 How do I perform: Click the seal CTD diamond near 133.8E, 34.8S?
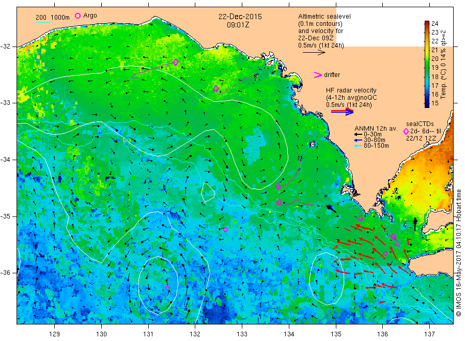[279, 202]
